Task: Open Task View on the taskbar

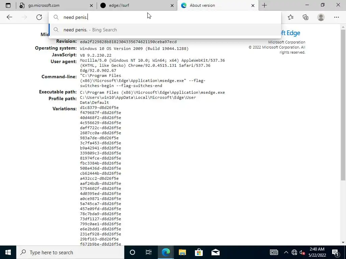Action: coord(149,252)
